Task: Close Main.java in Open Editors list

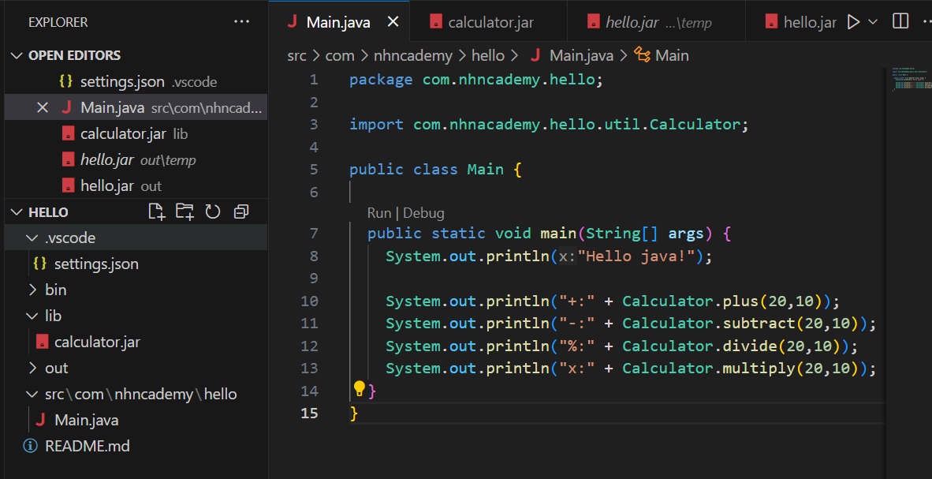Action: pyautogui.click(x=43, y=107)
